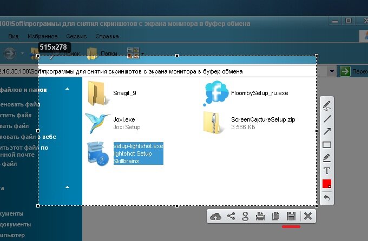This screenshot has height=241, width=368.
Task: Save the screenshot with floppy icon
Action: click(291, 216)
